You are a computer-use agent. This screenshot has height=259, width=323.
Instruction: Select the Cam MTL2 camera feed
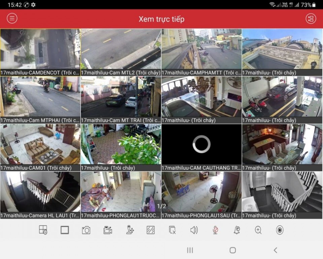point(121,53)
